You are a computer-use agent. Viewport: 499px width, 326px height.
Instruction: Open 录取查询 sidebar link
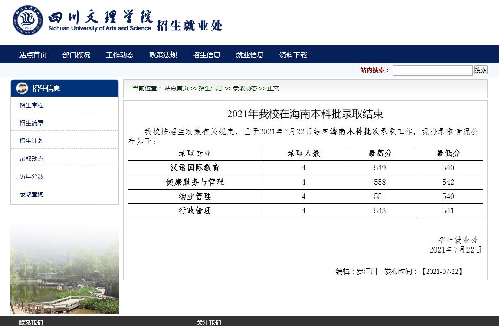pyautogui.click(x=32, y=194)
